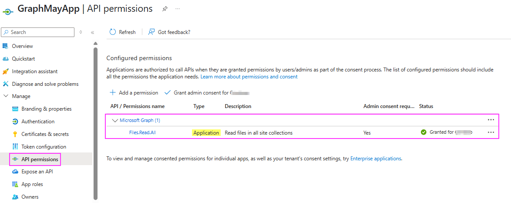Focus the sidebar Search box
This screenshot has width=511, height=203.
click(x=38, y=32)
